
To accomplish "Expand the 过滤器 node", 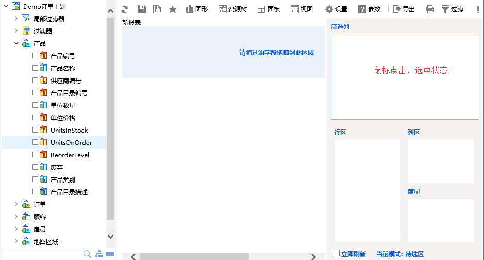I will (x=16, y=31).
